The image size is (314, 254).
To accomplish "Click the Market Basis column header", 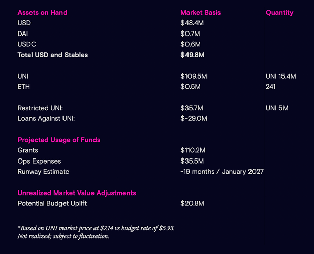I will (200, 13).
